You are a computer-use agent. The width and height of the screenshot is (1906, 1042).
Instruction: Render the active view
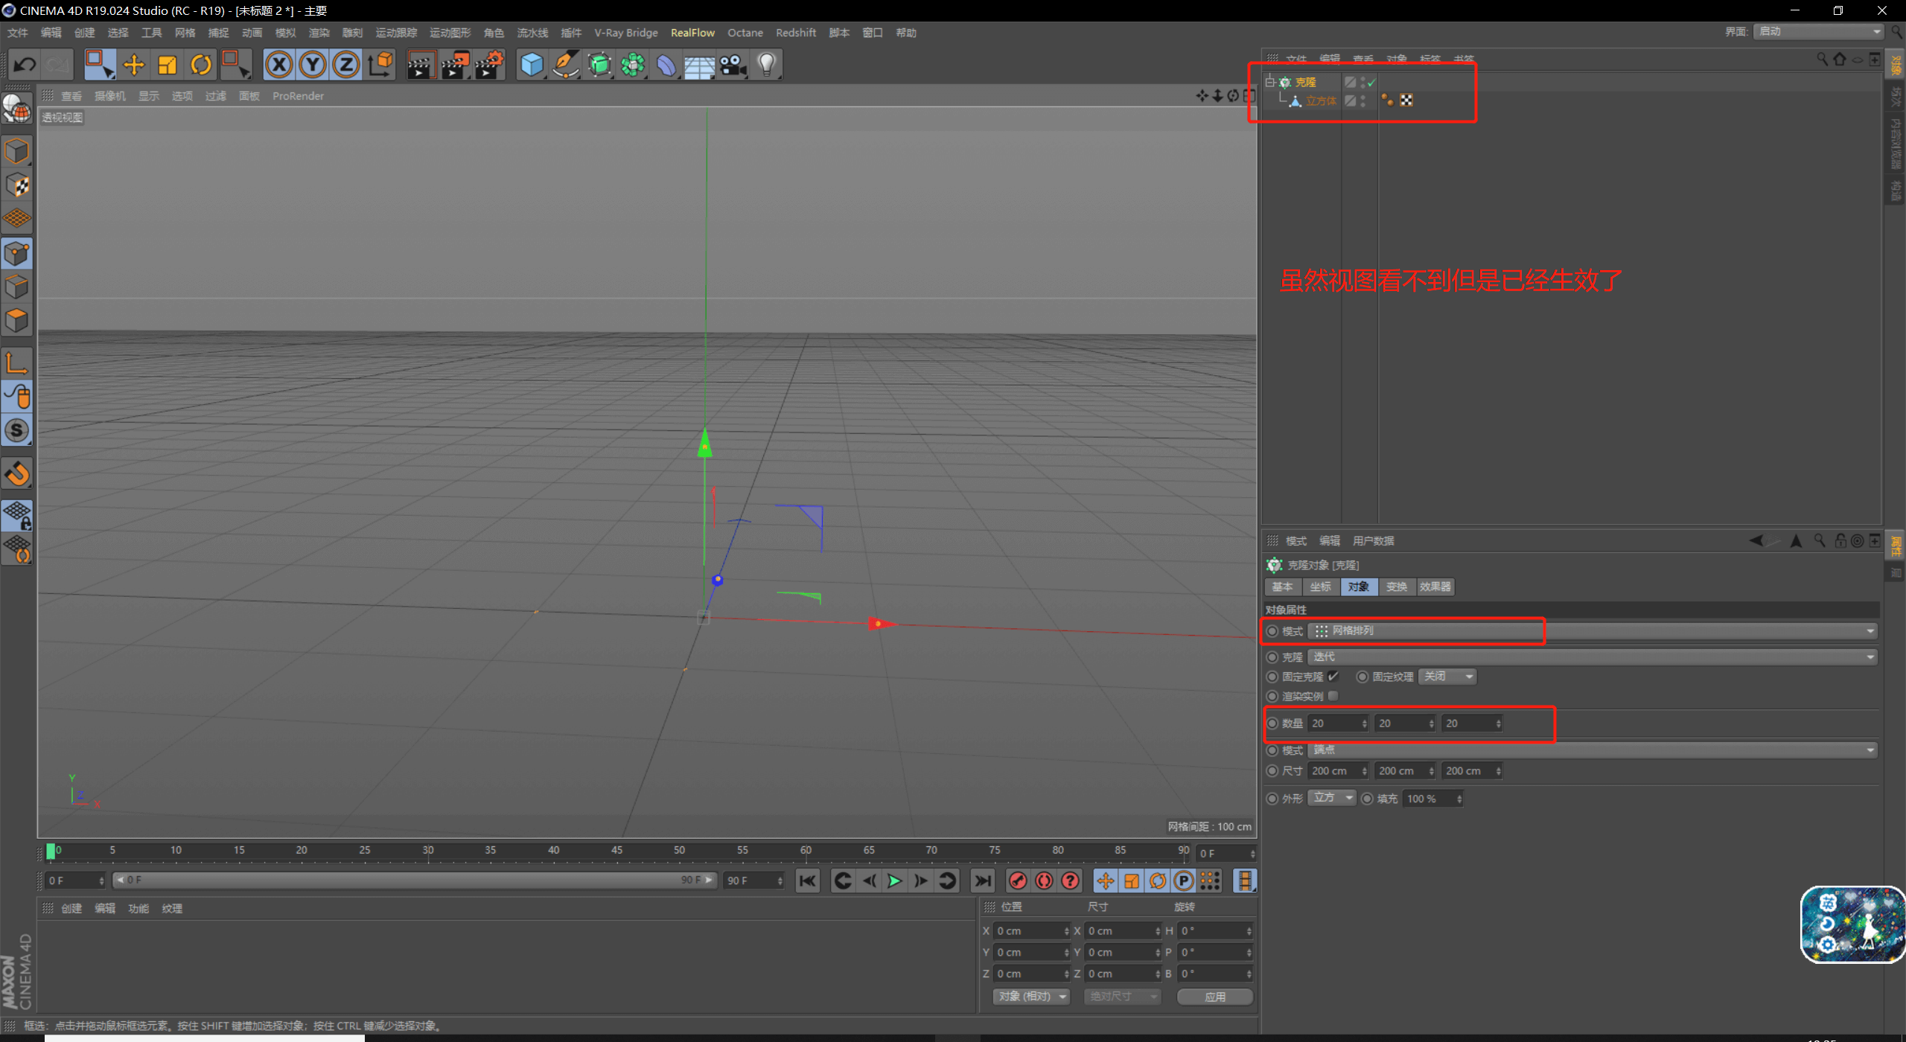(x=421, y=65)
